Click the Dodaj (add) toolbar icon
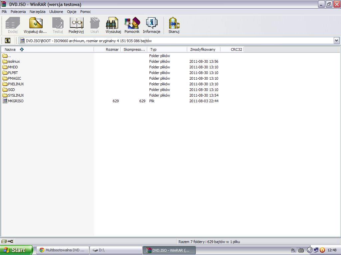 click(x=13, y=23)
